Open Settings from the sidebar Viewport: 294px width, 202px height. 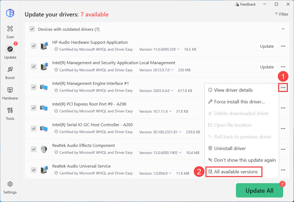(10, 188)
